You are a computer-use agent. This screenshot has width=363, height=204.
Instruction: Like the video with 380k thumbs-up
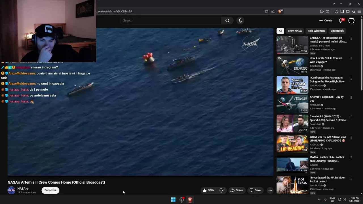tap(208, 190)
